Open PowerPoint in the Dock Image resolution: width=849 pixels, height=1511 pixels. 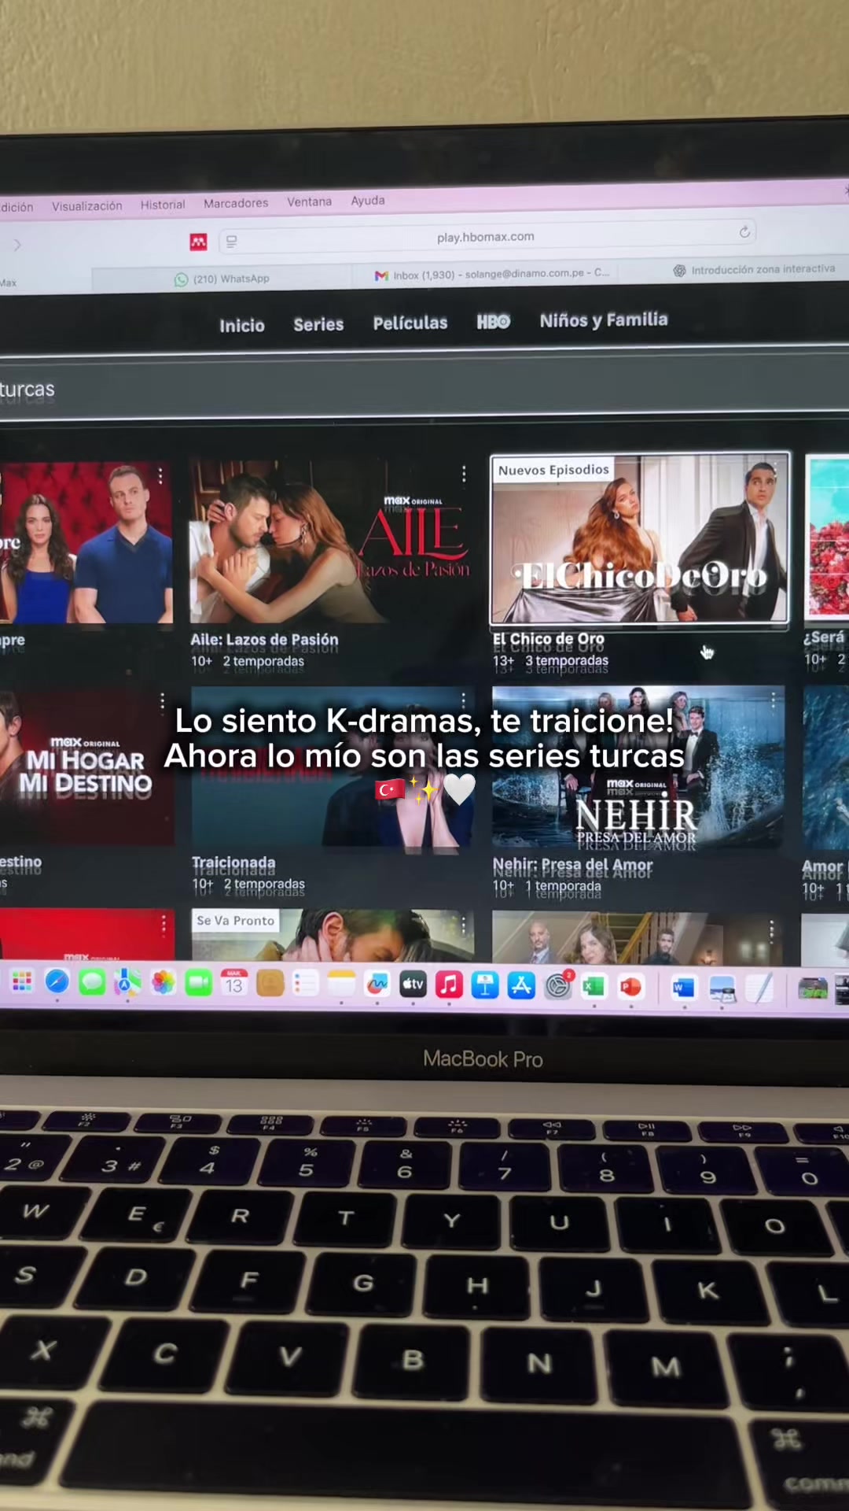[630, 986]
